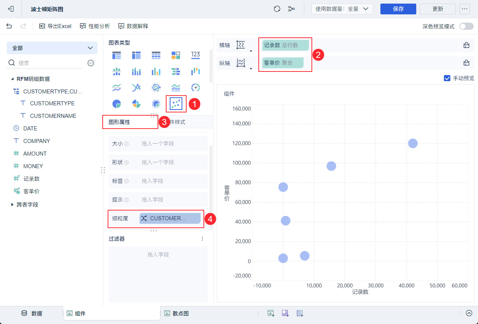Undo the last action

[9, 26]
